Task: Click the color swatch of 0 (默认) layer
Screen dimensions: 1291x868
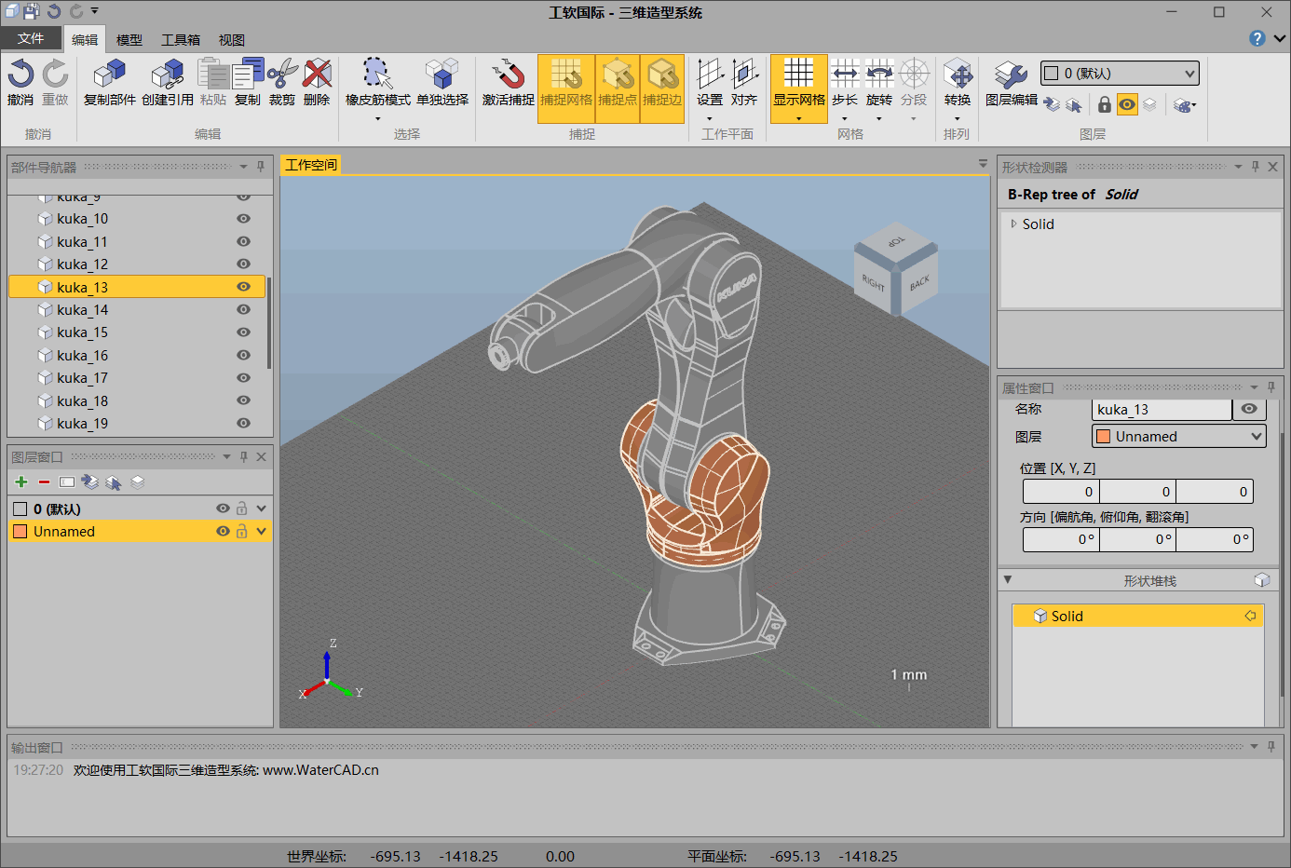Action: click(20, 509)
